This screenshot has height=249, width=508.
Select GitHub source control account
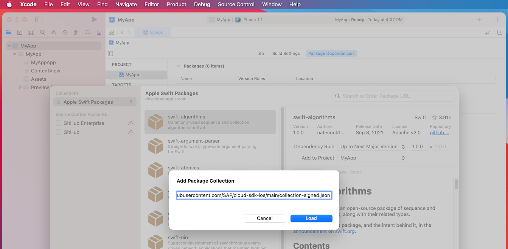tap(71, 132)
